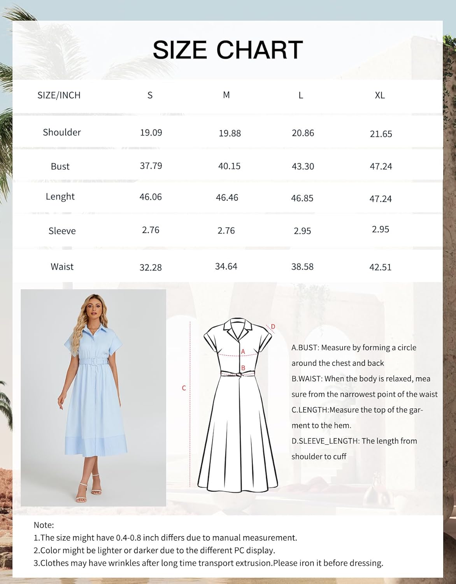This screenshot has height=584, width=456.
Task: Click the letter A bust marker
Action: [x=242, y=351]
